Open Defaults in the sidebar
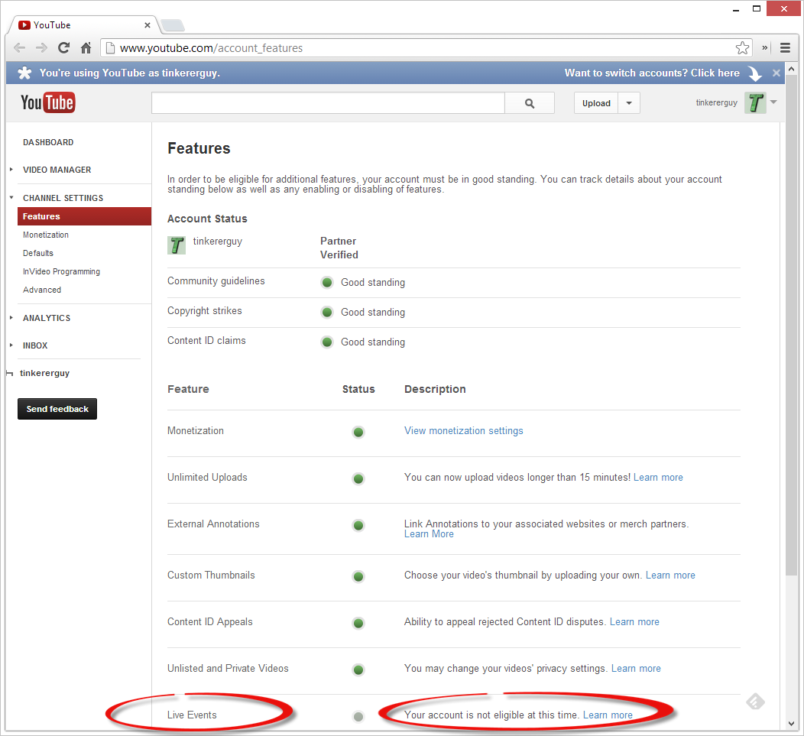The height and width of the screenshot is (736, 804). [38, 254]
